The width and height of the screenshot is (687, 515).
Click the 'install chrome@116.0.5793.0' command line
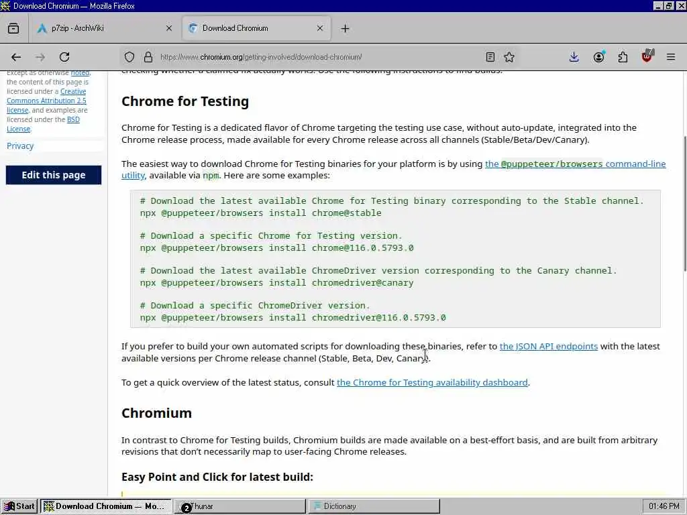click(277, 248)
